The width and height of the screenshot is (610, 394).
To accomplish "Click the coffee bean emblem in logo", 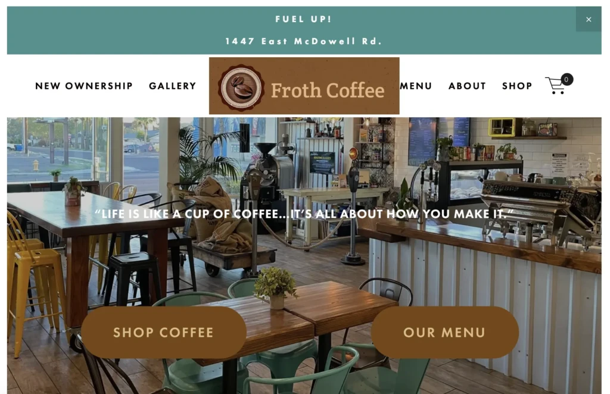I will pyautogui.click(x=241, y=87).
